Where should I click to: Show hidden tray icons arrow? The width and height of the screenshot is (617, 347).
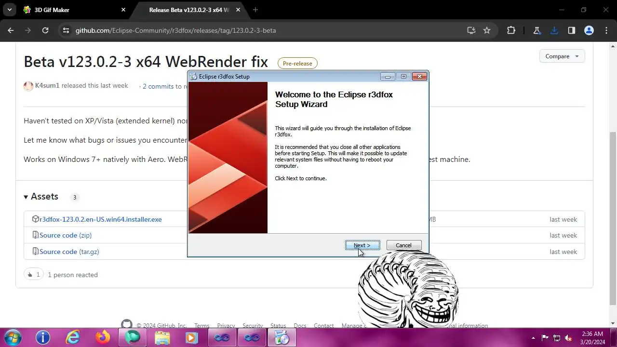(x=533, y=338)
